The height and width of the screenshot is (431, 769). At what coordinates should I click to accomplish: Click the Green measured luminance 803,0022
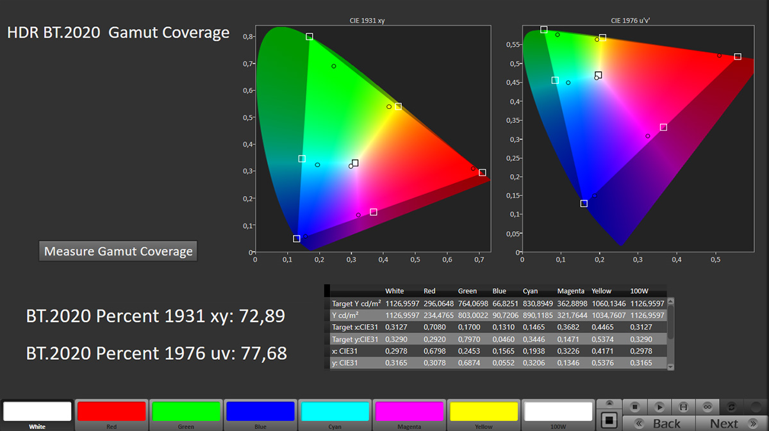(x=472, y=315)
